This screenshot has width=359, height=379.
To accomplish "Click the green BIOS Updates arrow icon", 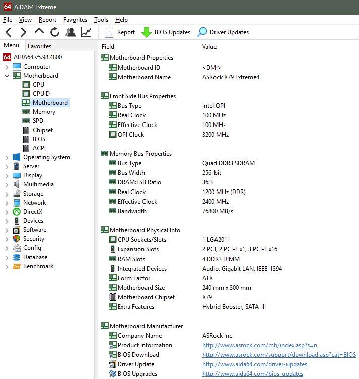I will [x=147, y=32].
